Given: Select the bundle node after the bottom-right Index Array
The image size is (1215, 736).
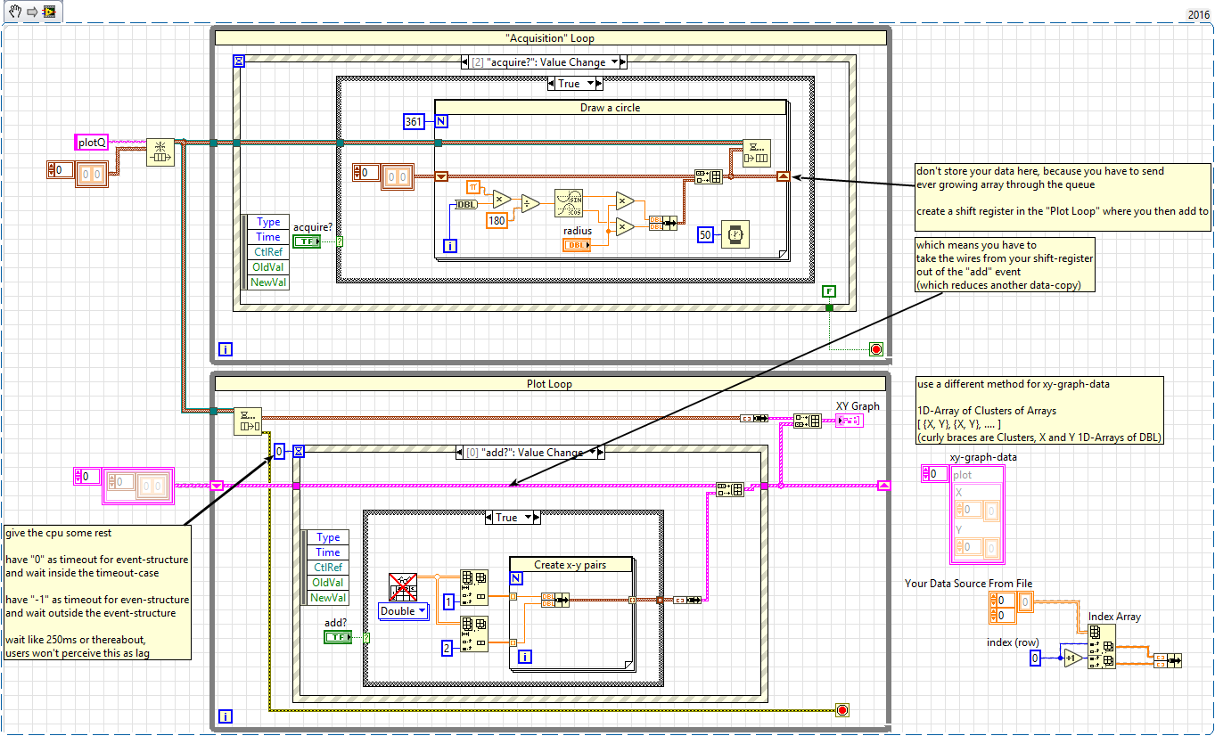Looking at the screenshot, I should 1167,660.
